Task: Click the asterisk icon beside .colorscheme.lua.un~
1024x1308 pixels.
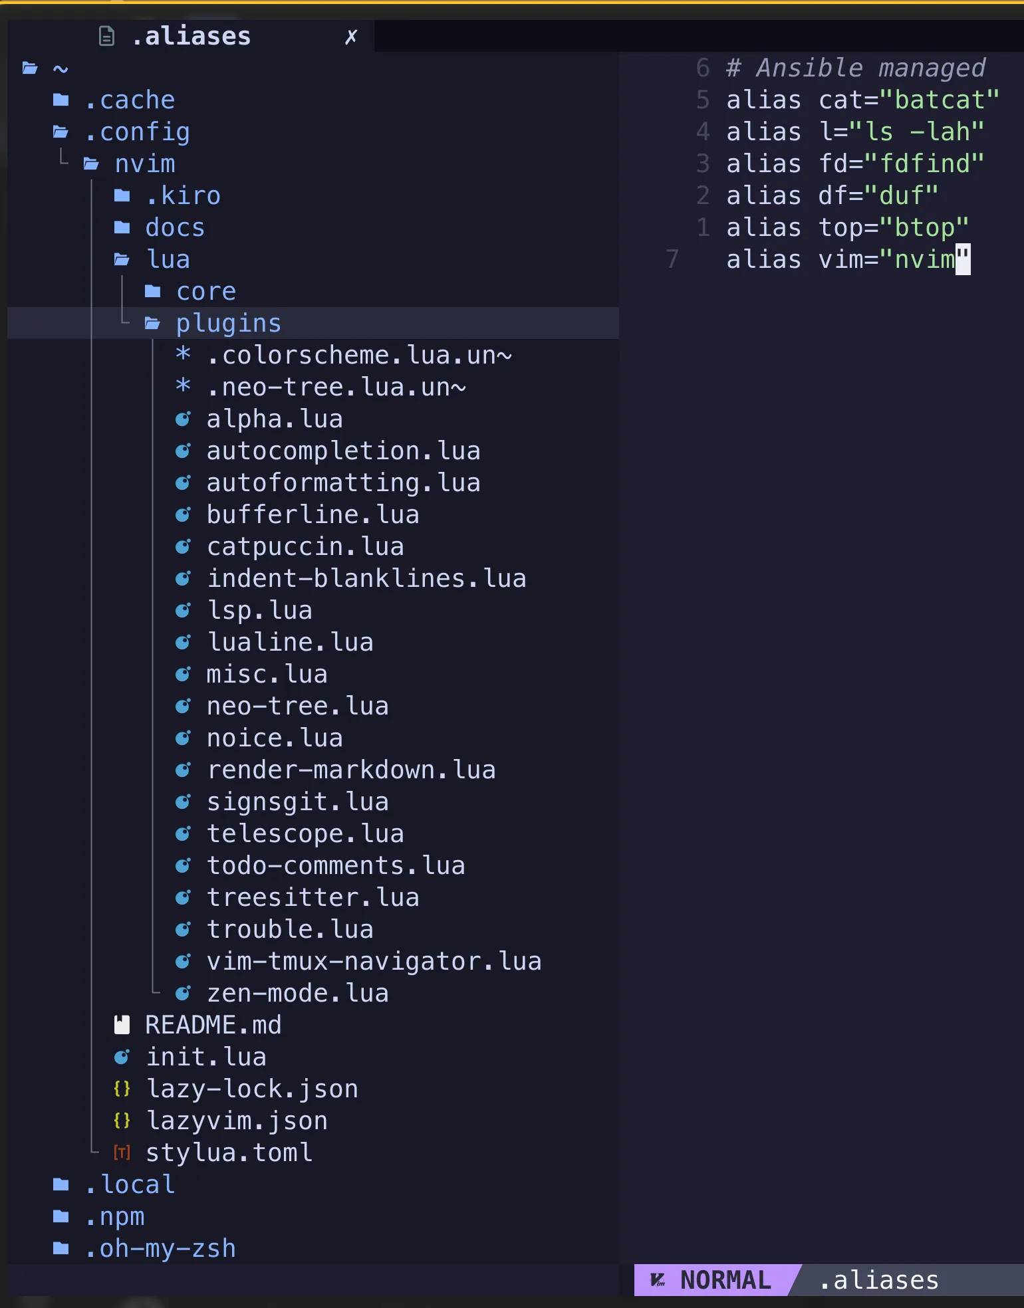Action: (x=183, y=355)
